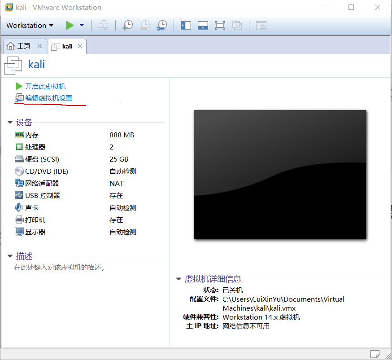392x360 pixels.
Task: Select the 声卡 sound card entry
Action: pyautogui.click(x=32, y=208)
